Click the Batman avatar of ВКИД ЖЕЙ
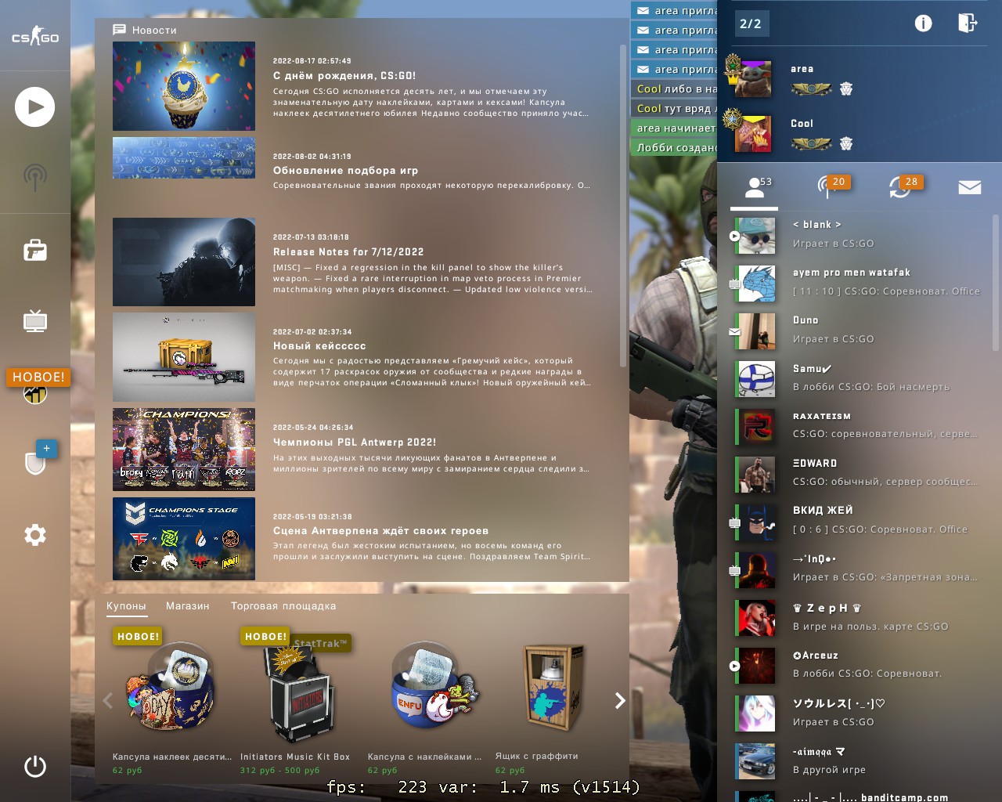 coord(756,522)
